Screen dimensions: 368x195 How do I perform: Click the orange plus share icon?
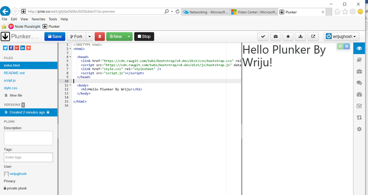coord(28,48)
